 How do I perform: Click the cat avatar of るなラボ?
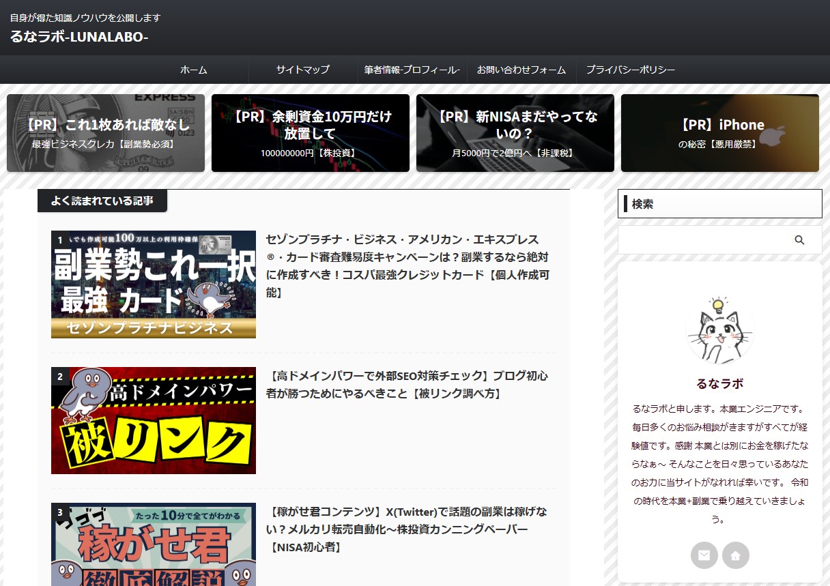click(x=719, y=330)
